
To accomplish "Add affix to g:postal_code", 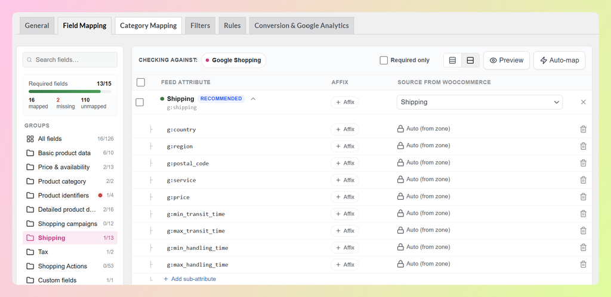I will click(x=345, y=163).
